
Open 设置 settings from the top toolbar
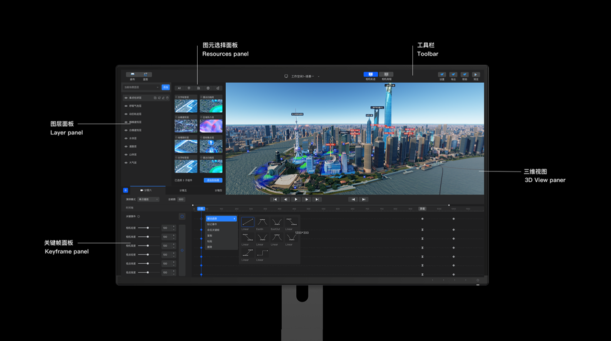pos(442,74)
